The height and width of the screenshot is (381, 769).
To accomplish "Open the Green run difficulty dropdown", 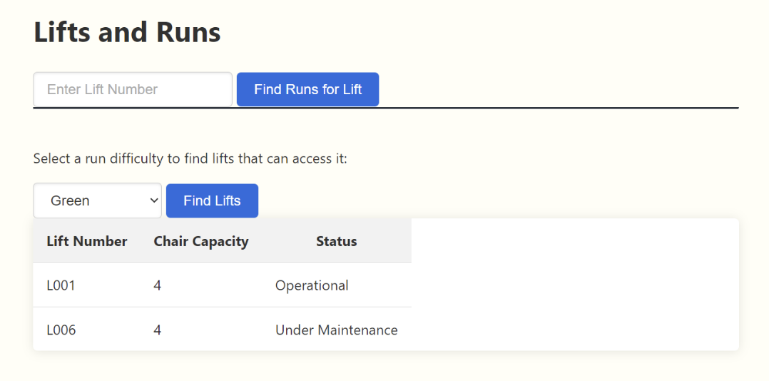I will [97, 200].
